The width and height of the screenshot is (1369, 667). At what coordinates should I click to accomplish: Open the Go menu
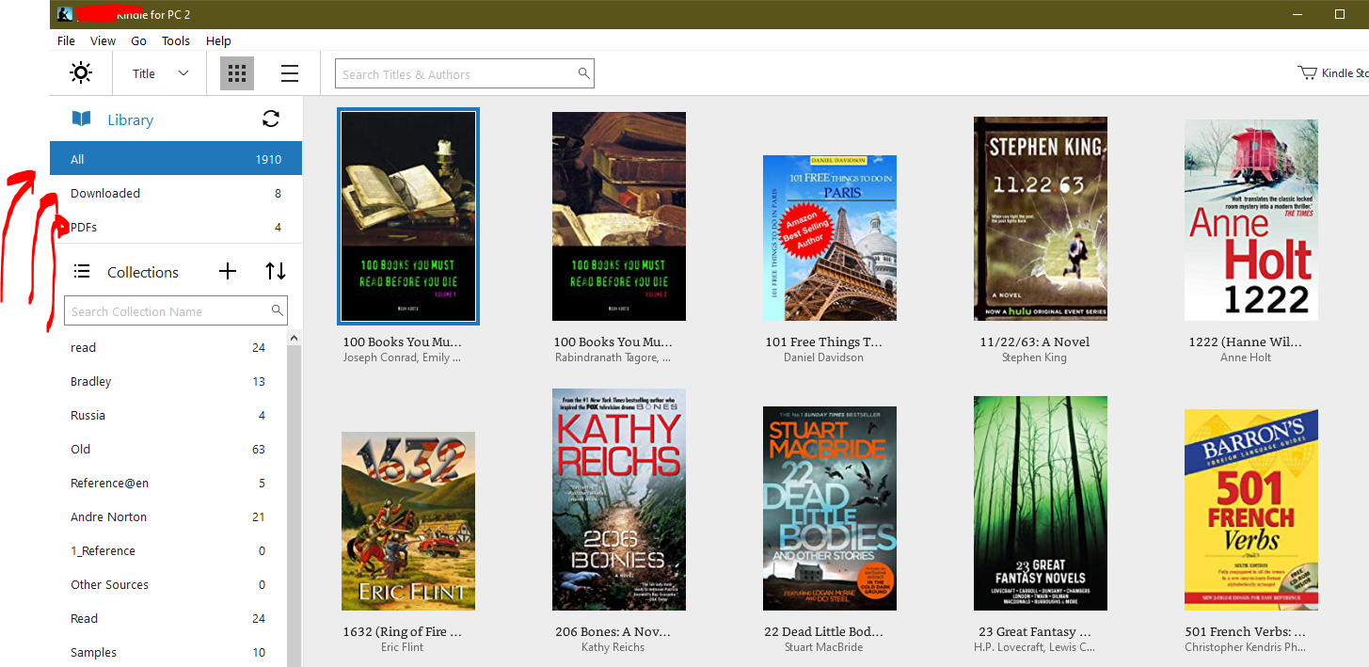138,40
